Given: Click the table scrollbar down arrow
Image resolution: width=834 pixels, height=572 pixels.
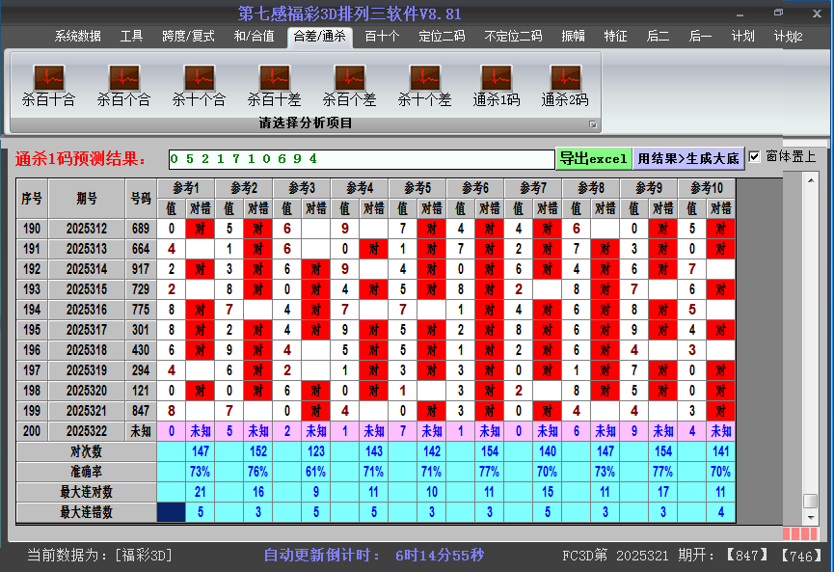Looking at the screenshot, I should [811, 516].
